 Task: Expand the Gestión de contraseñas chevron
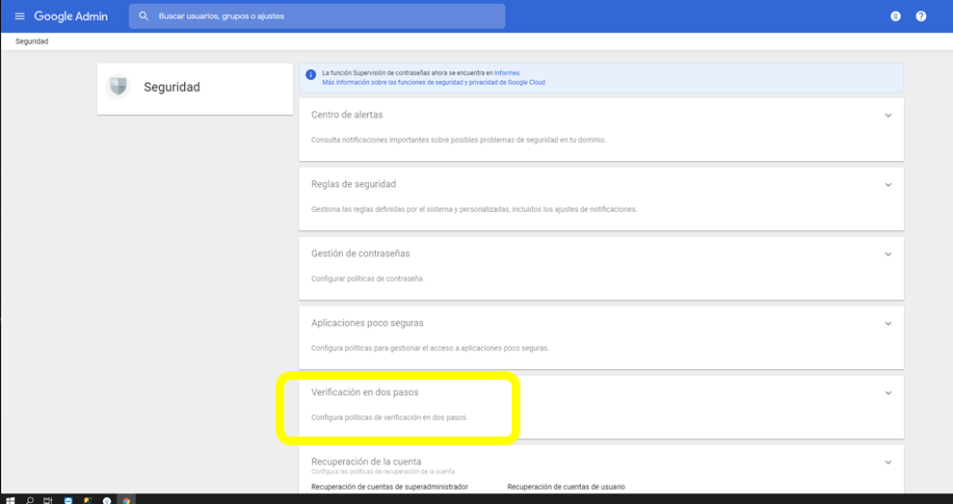coord(888,254)
